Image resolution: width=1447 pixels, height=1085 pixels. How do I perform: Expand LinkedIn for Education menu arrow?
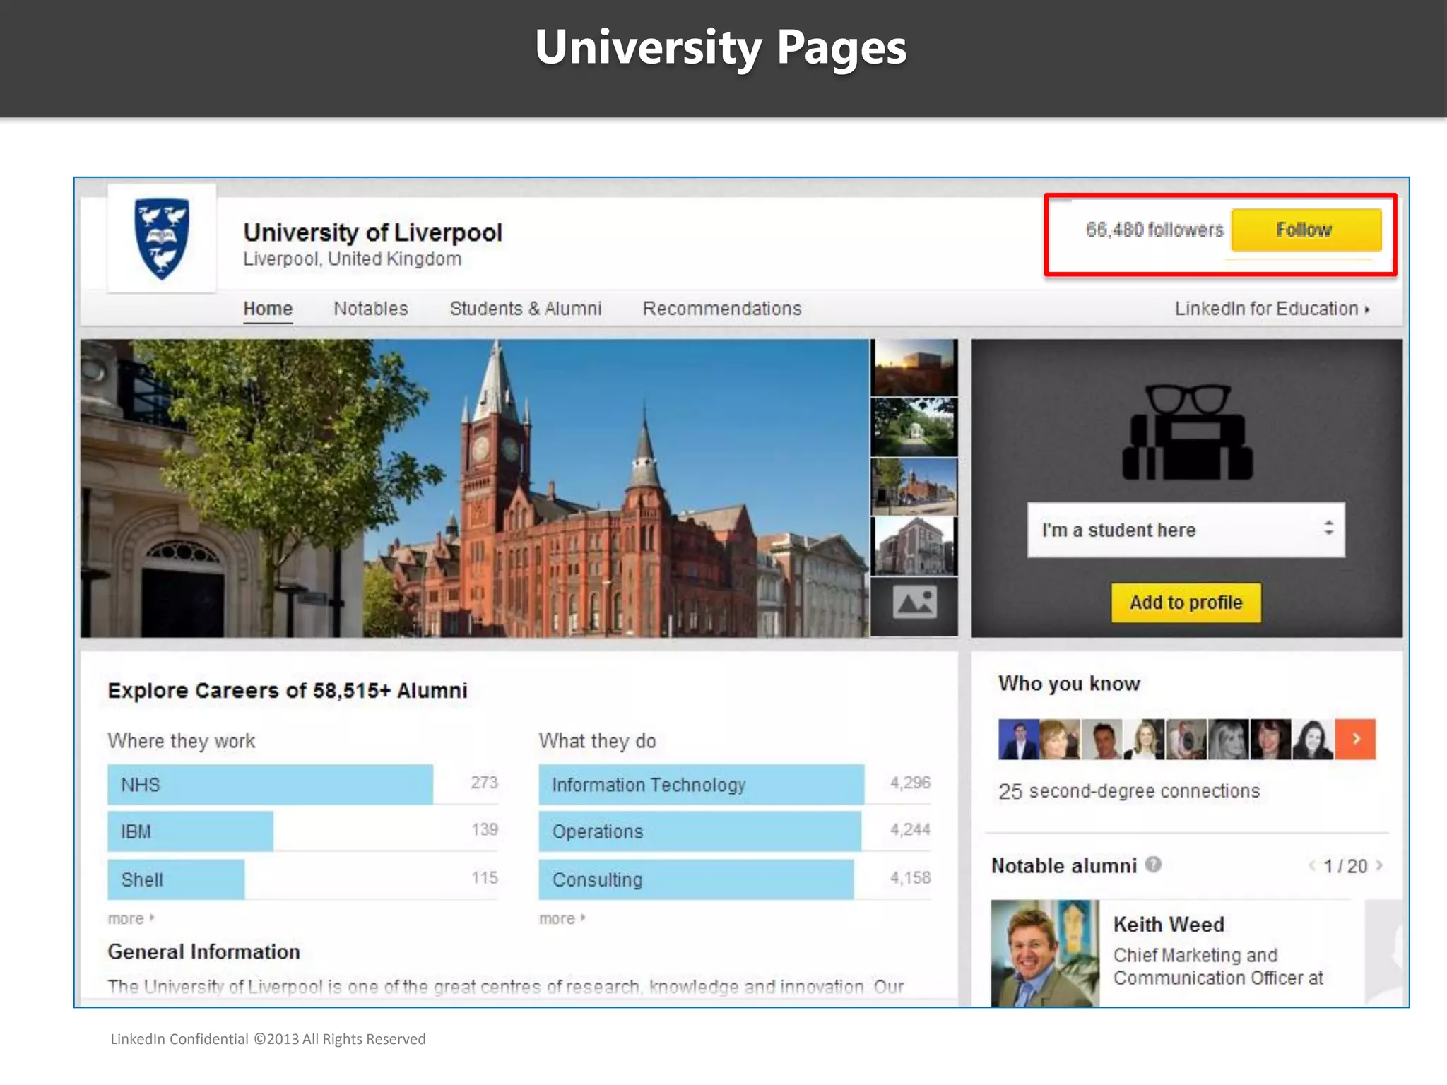(1368, 309)
